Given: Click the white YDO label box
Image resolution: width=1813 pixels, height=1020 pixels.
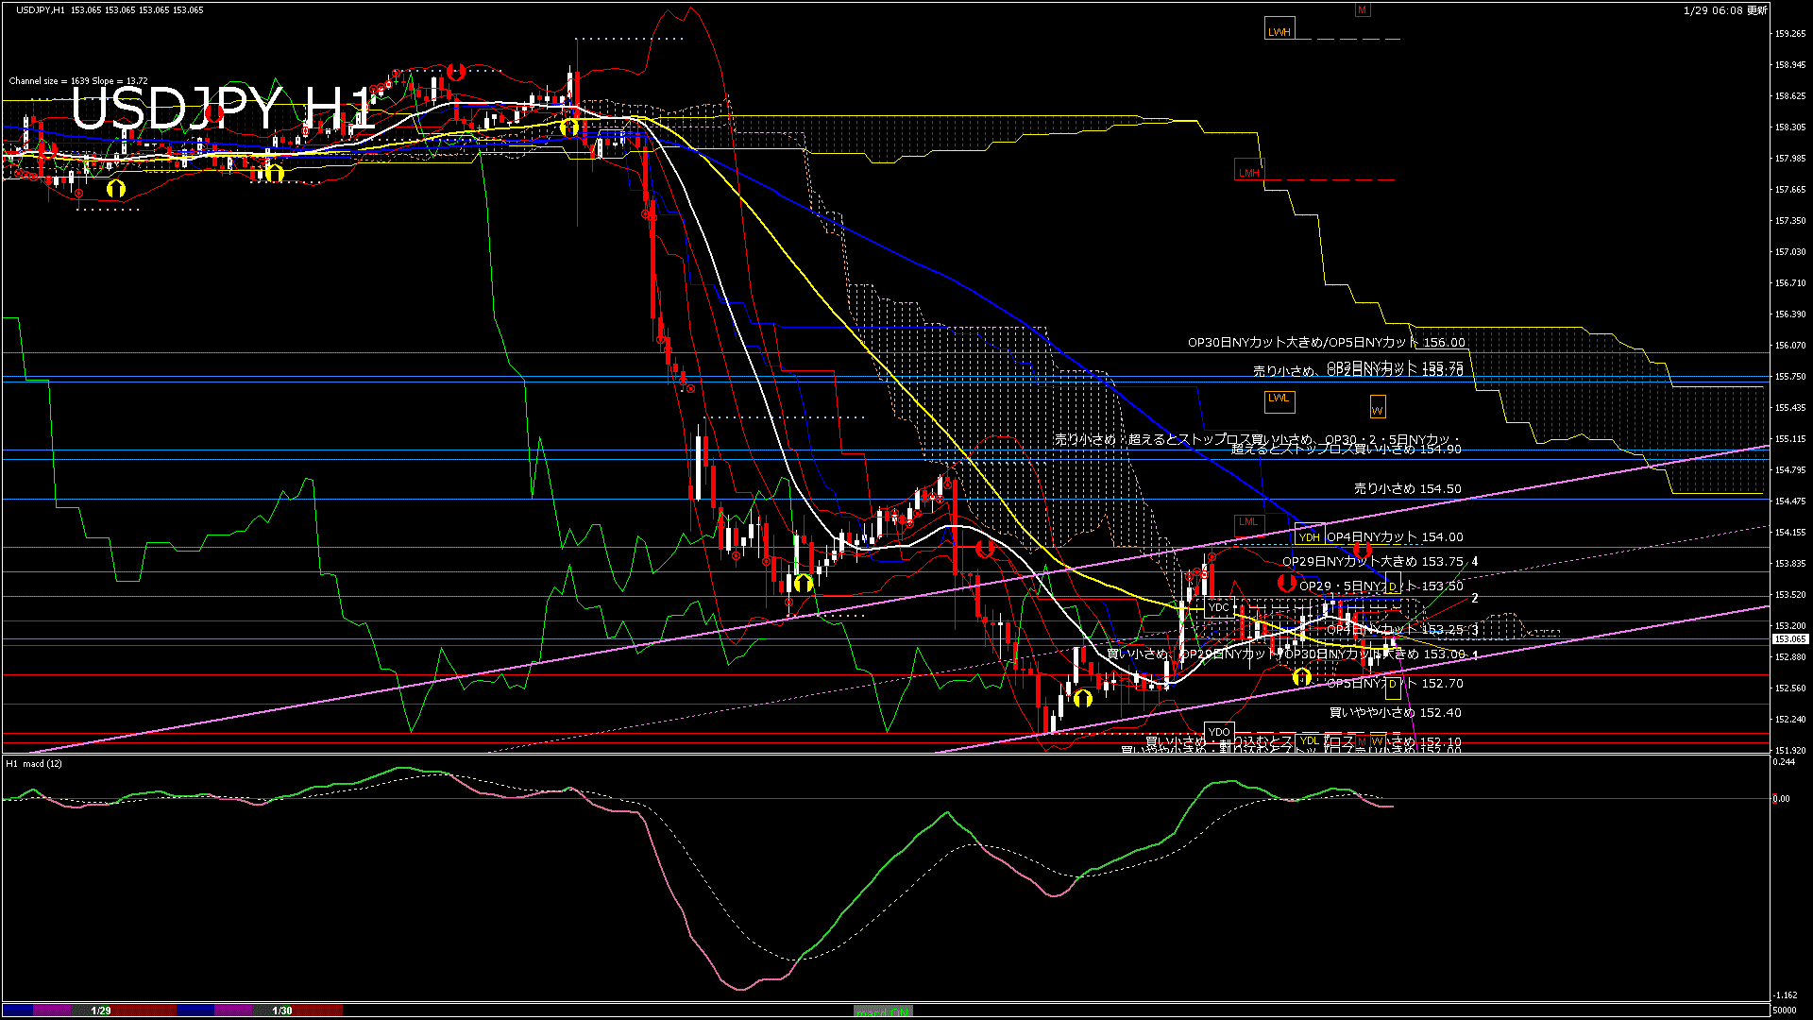Looking at the screenshot, I should [x=1219, y=732].
